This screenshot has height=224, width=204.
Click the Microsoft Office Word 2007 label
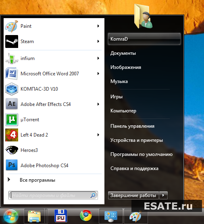[50, 74]
